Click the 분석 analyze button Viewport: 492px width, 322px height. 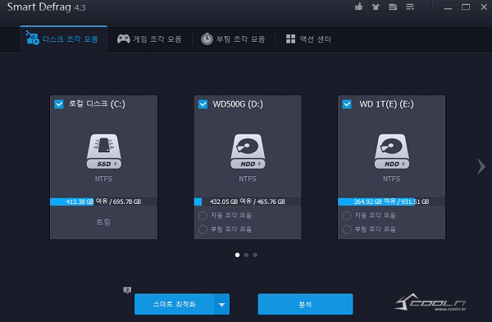tap(305, 304)
